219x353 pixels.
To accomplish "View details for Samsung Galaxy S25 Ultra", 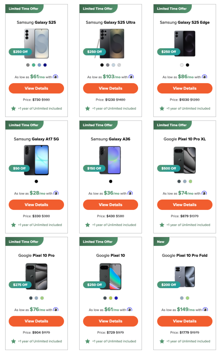I will (x=111, y=88).
